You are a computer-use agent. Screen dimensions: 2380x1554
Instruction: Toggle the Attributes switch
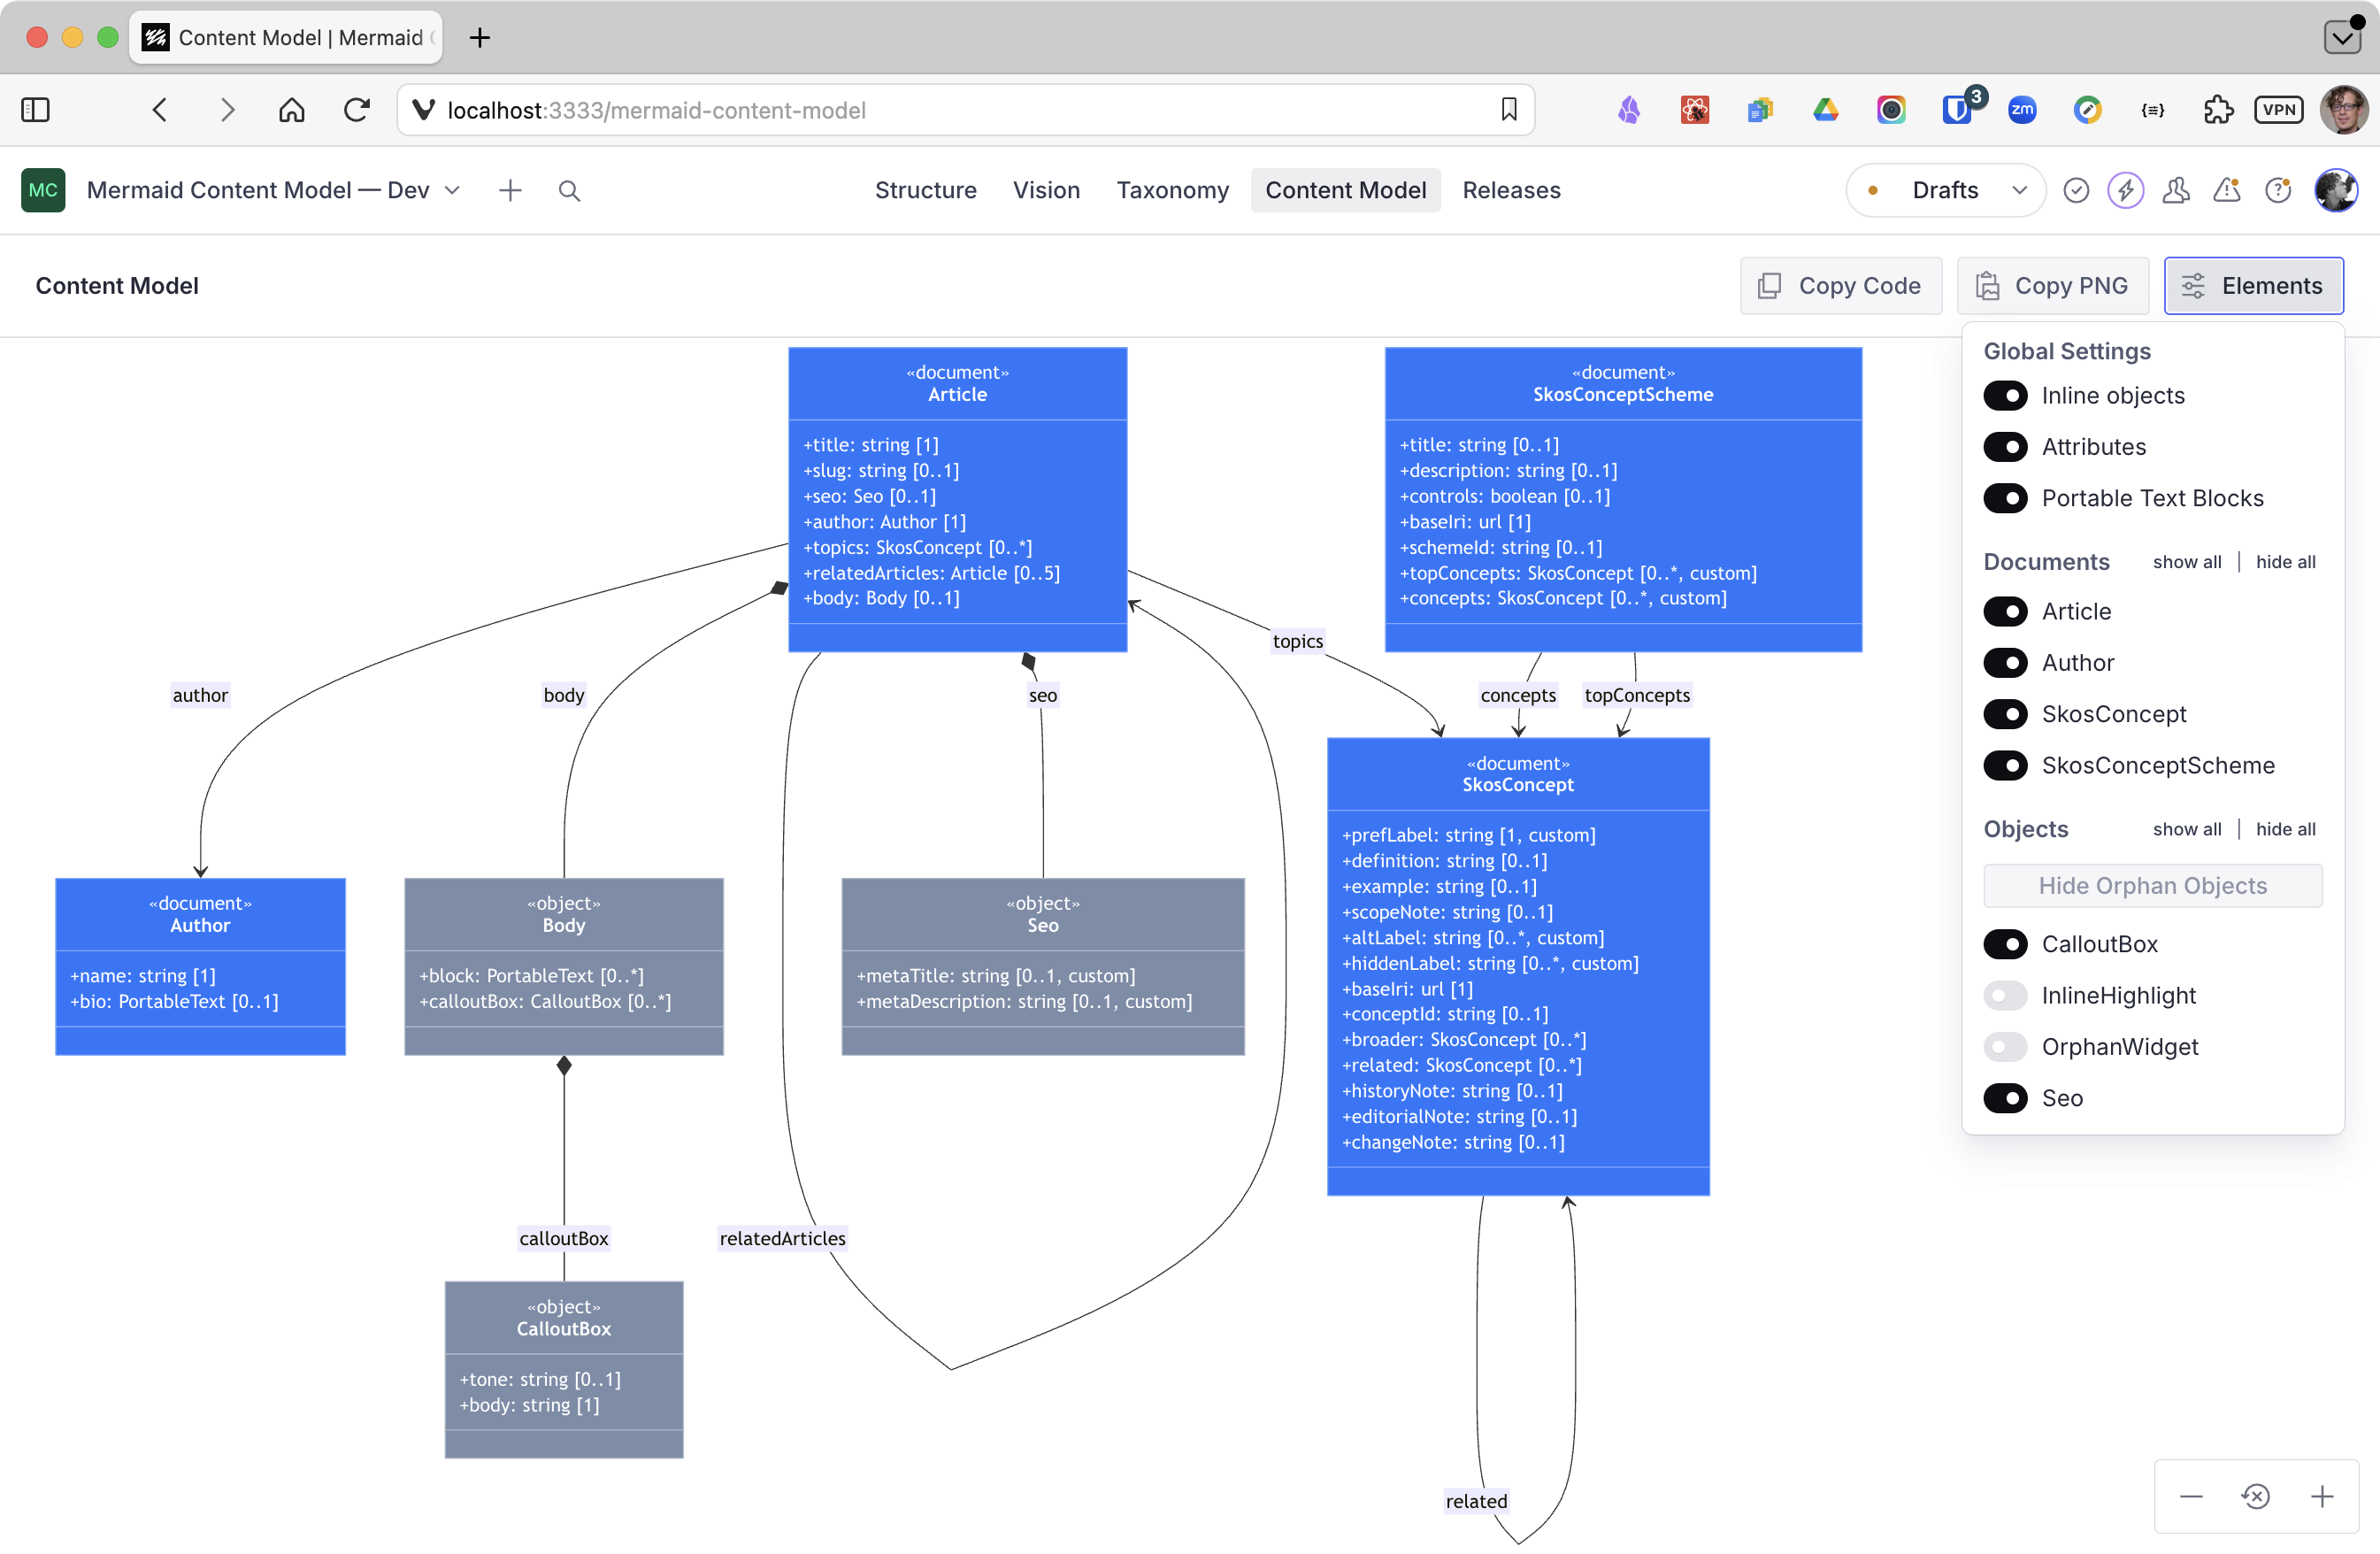[2005, 446]
